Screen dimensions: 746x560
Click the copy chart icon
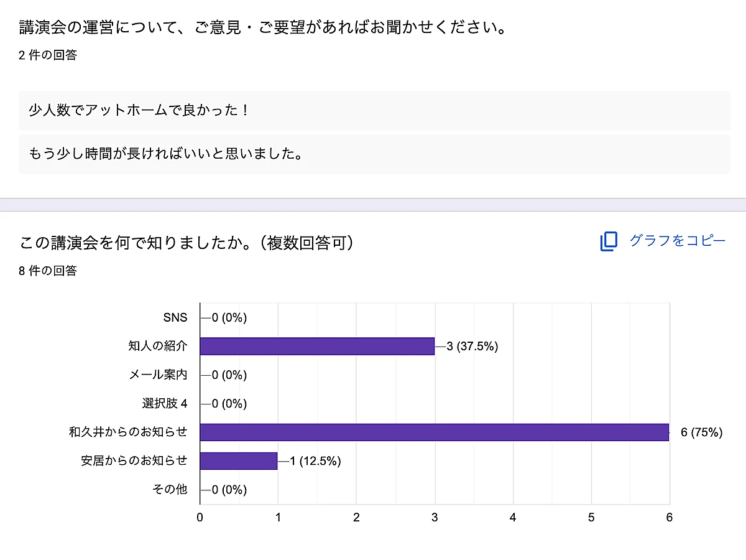click(609, 241)
